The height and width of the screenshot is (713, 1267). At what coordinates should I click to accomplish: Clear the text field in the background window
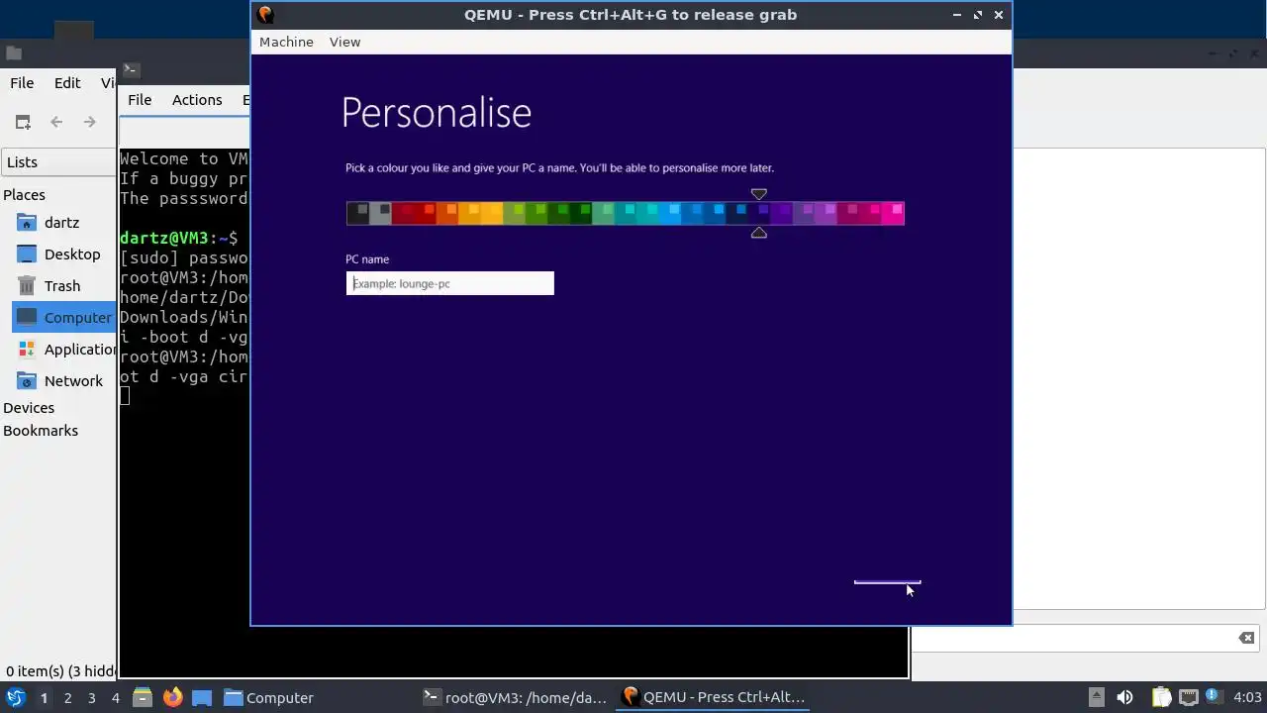tap(1246, 638)
